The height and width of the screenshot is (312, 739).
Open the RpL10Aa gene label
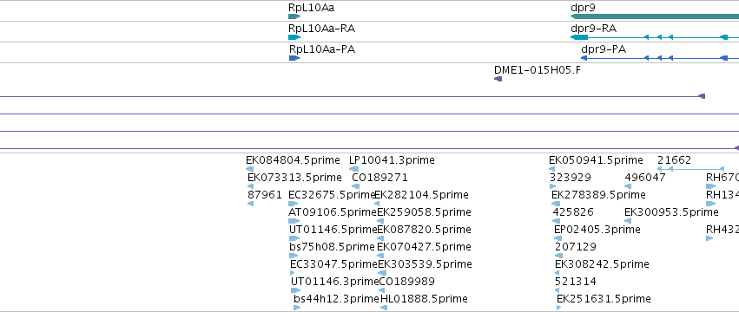pos(312,8)
